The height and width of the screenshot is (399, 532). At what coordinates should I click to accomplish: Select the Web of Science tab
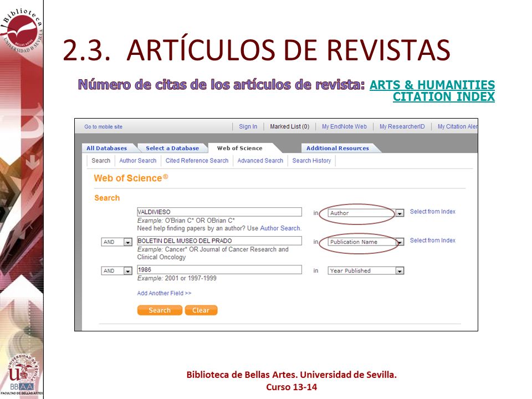click(x=239, y=149)
